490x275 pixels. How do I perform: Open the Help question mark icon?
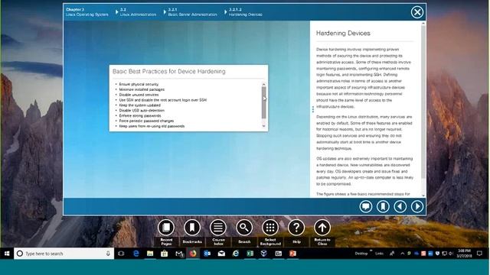(296, 228)
